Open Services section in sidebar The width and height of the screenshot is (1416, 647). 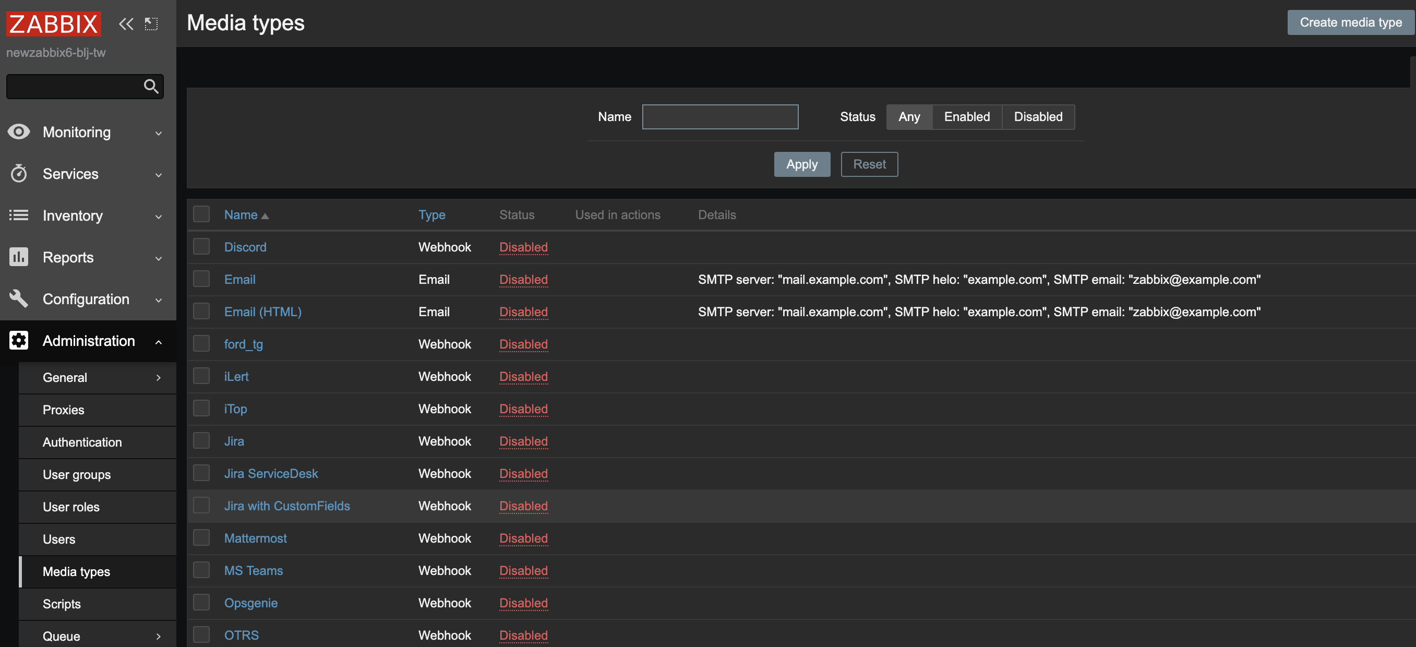88,172
